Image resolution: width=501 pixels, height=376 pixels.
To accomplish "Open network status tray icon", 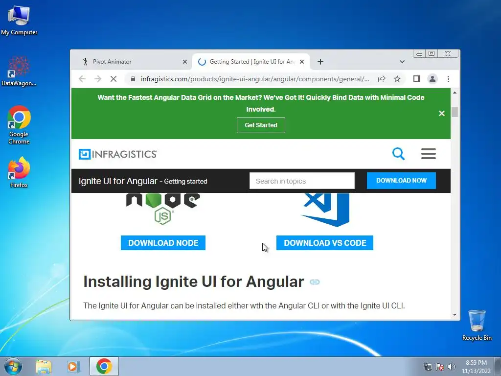I will [x=428, y=367].
